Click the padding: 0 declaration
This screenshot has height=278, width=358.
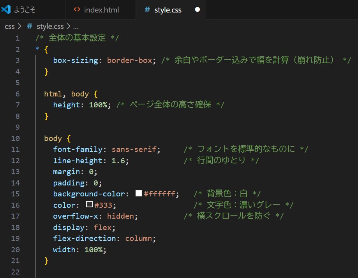tap(78, 183)
